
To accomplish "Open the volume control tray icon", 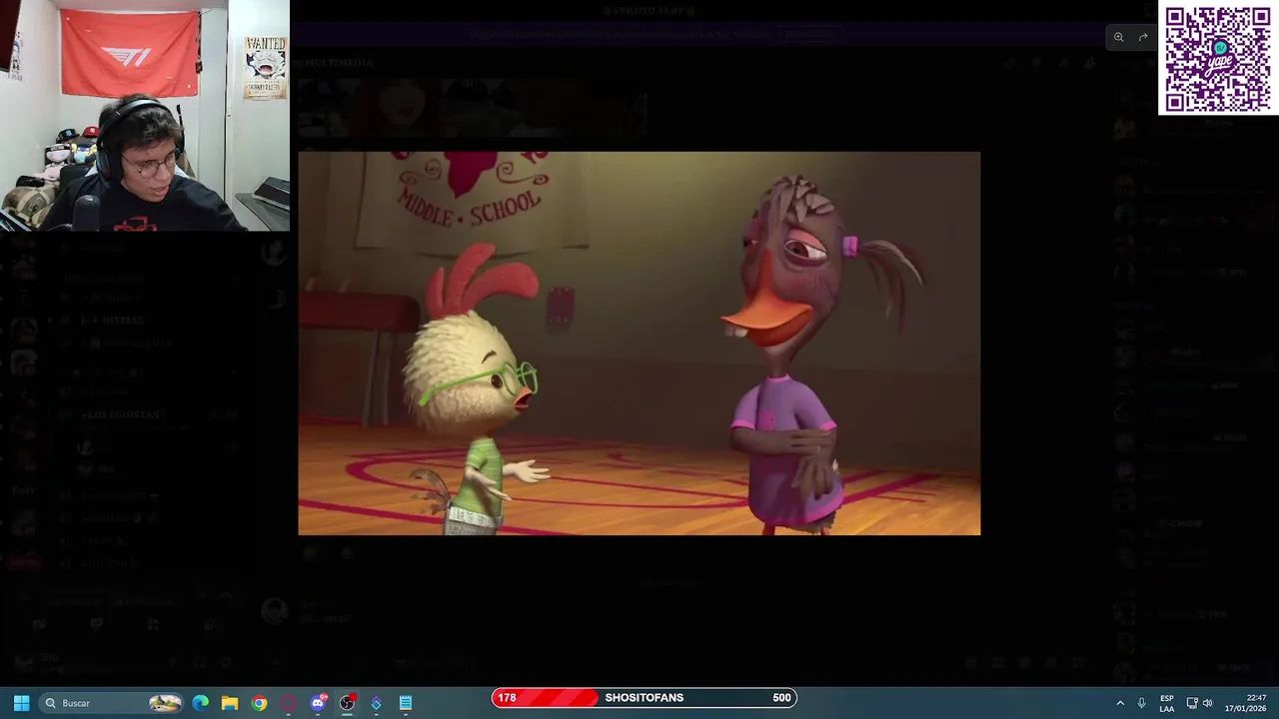I will 1207,703.
